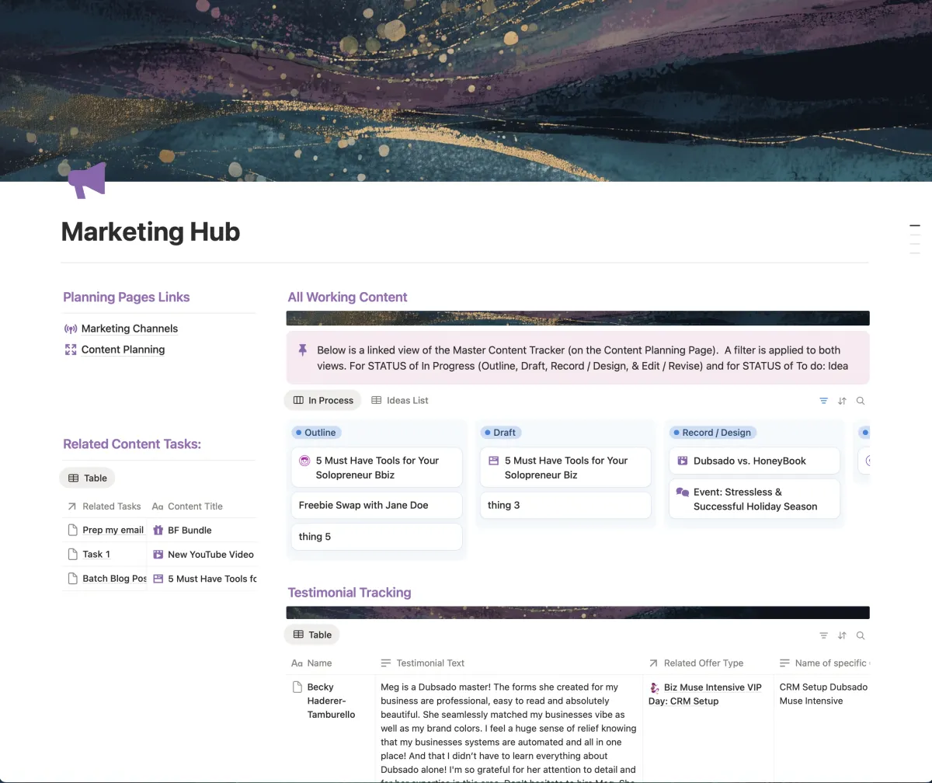Click the BF Bundle content title

click(x=190, y=530)
